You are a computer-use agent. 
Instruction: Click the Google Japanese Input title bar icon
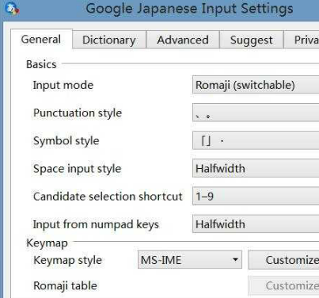pos(12,8)
